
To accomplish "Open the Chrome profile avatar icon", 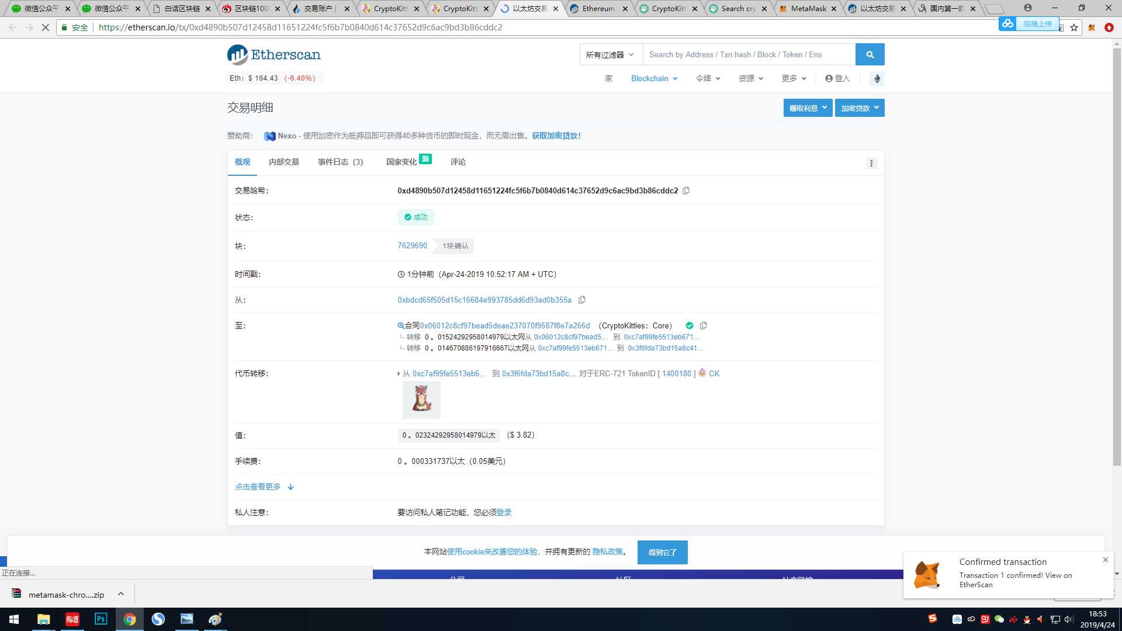I will (1028, 8).
